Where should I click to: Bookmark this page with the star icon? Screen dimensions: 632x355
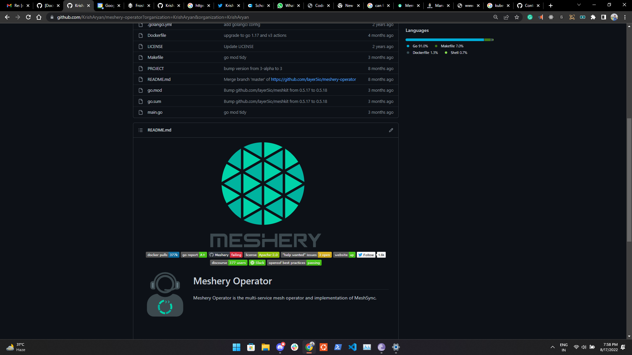coord(517,17)
